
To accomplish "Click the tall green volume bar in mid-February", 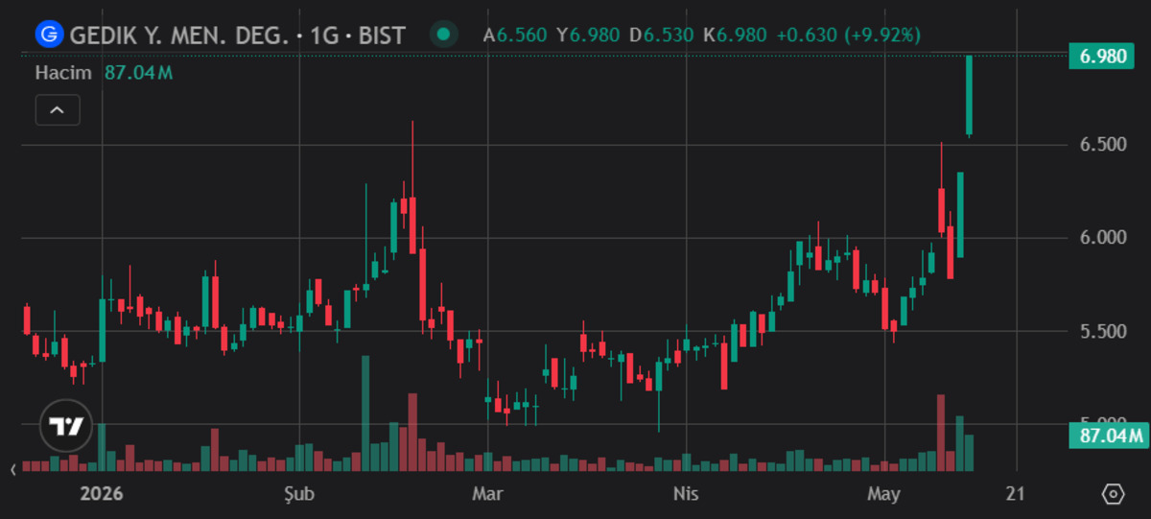I will tap(365, 413).
